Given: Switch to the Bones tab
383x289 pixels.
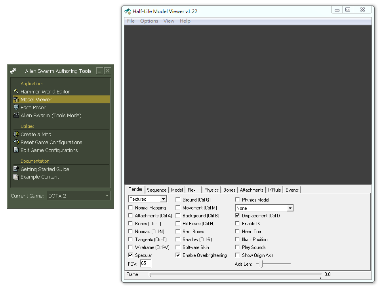Looking at the screenshot, I should point(229,190).
